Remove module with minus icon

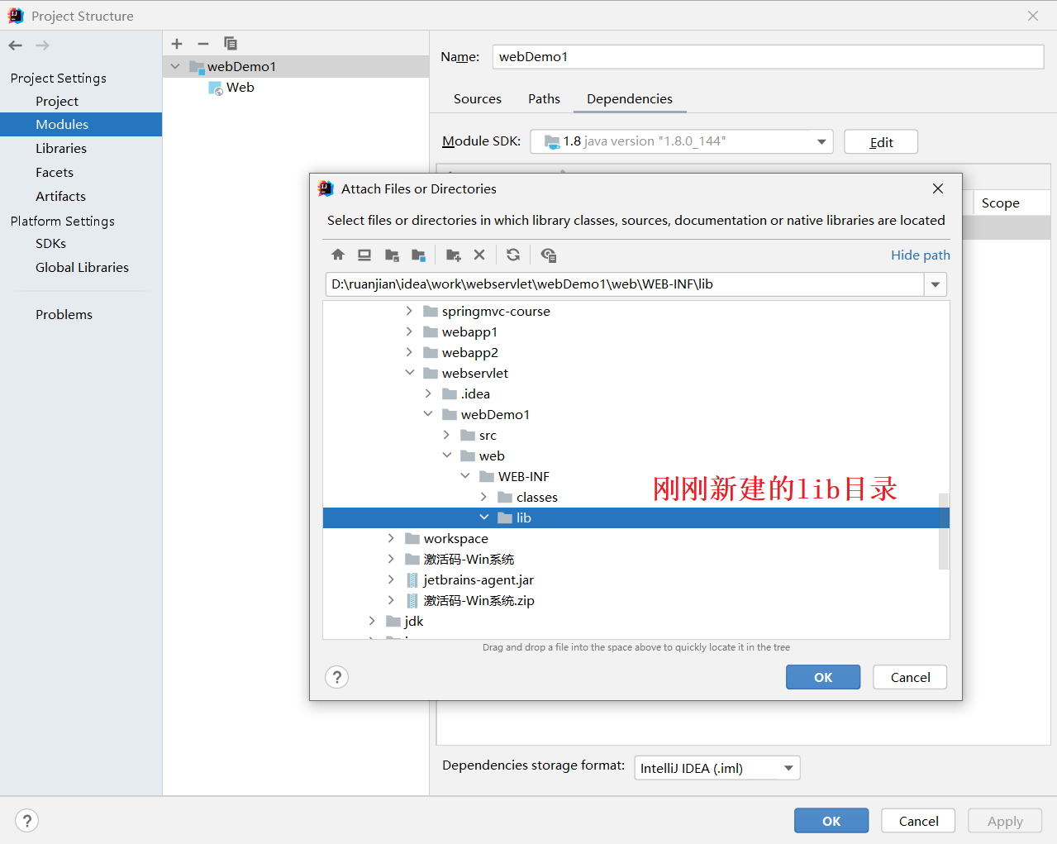point(203,44)
